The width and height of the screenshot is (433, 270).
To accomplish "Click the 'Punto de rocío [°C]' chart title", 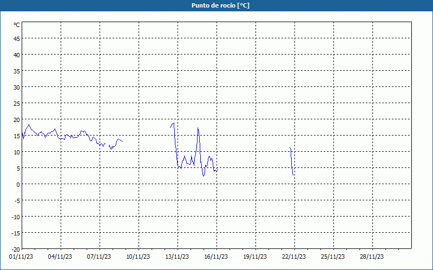I will [x=220, y=5].
